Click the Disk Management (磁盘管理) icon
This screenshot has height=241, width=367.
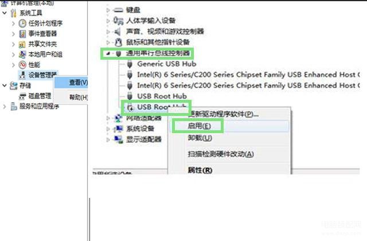pos(22,96)
